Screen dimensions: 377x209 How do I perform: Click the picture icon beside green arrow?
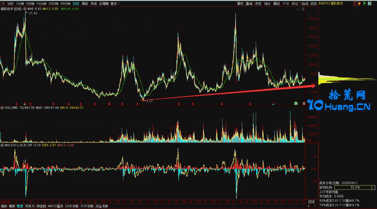point(370,3)
